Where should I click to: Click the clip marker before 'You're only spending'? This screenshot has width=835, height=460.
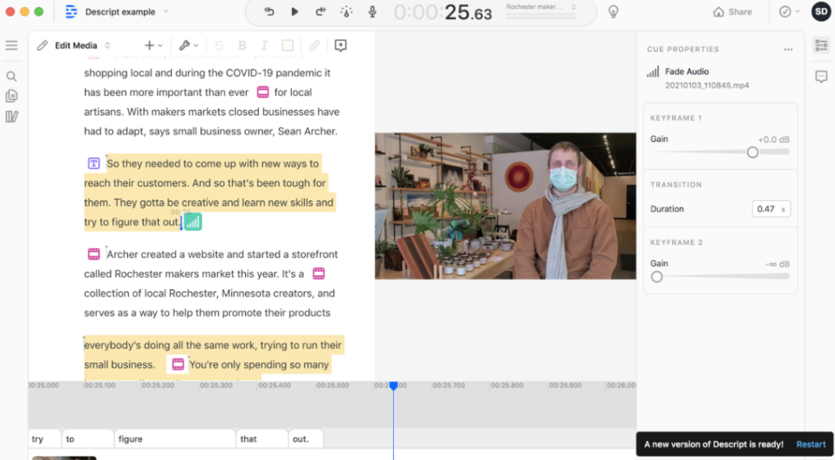click(x=178, y=364)
